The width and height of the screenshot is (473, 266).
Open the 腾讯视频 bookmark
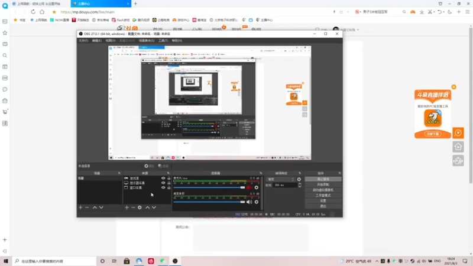point(141,20)
